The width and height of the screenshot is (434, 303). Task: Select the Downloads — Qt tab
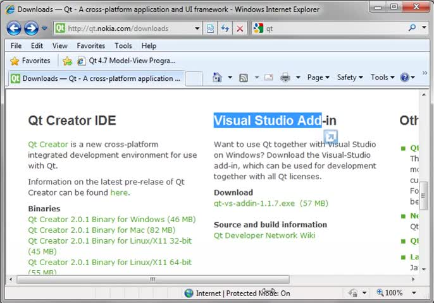point(96,78)
